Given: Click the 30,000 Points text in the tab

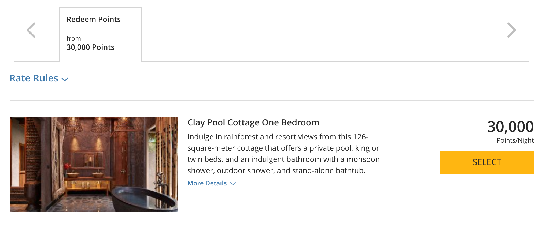Looking at the screenshot, I should coord(90,47).
